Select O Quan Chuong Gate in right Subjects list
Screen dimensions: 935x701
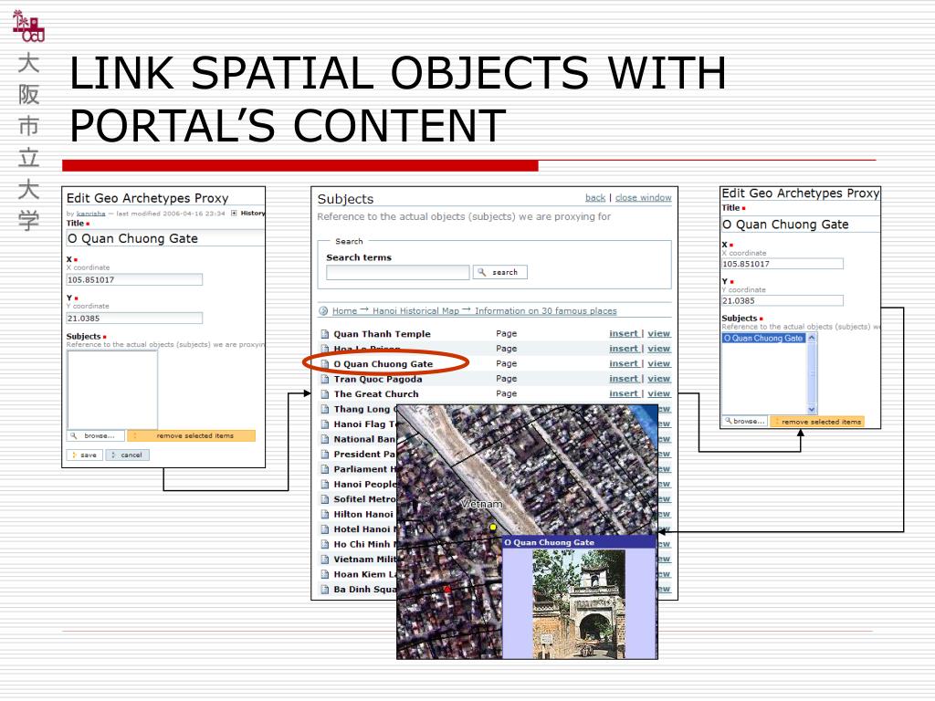(763, 338)
